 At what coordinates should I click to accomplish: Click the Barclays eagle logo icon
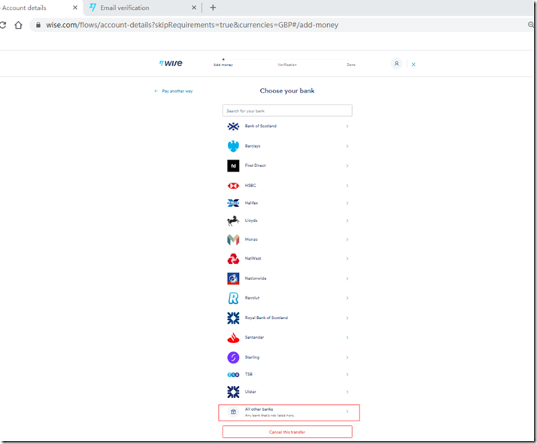(x=233, y=146)
